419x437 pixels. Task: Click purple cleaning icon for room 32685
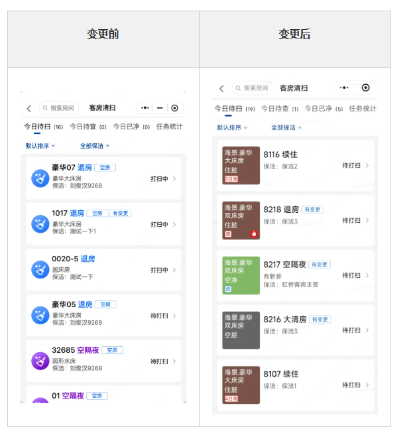(40, 361)
